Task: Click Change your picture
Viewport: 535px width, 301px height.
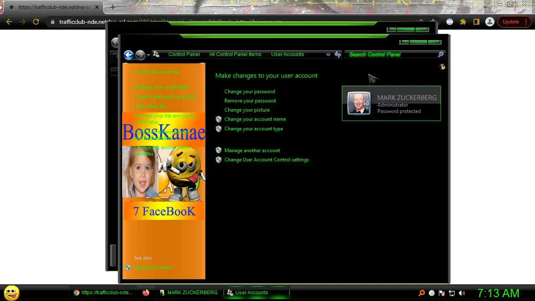Action: click(x=247, y=110)
